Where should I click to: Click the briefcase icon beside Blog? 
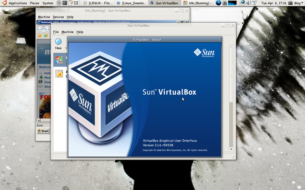point(290,3)
